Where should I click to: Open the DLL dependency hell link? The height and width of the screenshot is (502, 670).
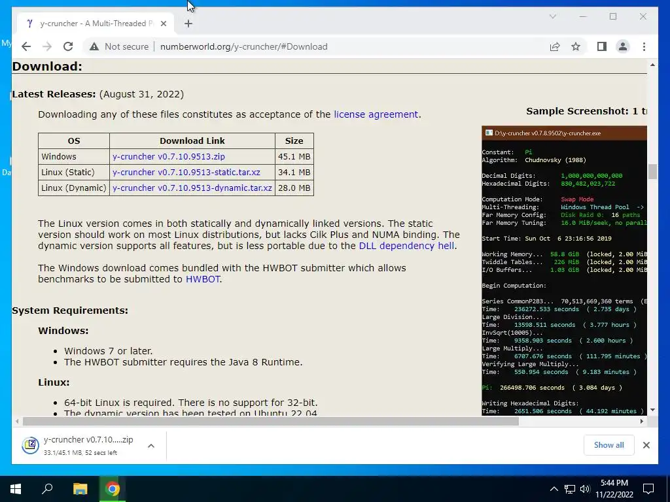(x=406, y=246)
